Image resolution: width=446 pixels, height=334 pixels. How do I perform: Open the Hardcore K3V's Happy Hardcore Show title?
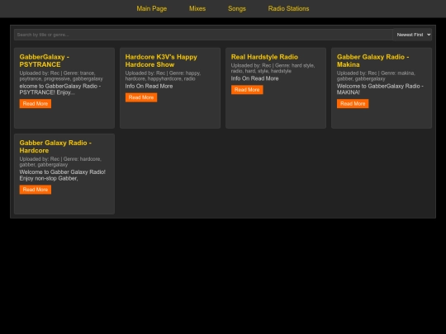click(x=161, y=61)
